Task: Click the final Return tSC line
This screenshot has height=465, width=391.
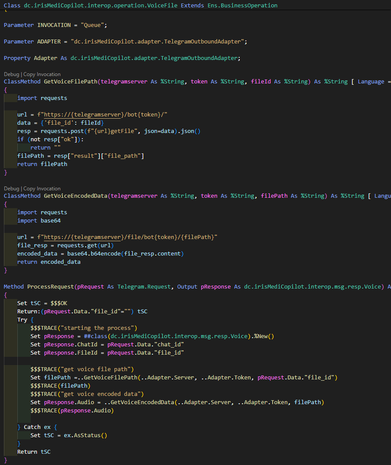Action: [x=34, y=452]
